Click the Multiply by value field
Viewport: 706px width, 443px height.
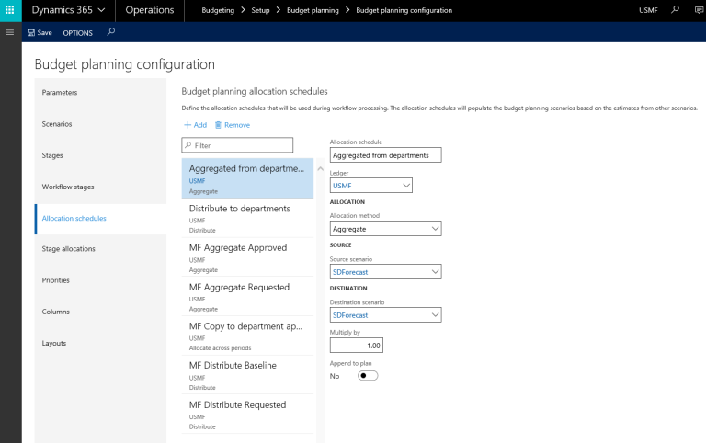click(x=357, y=346)
